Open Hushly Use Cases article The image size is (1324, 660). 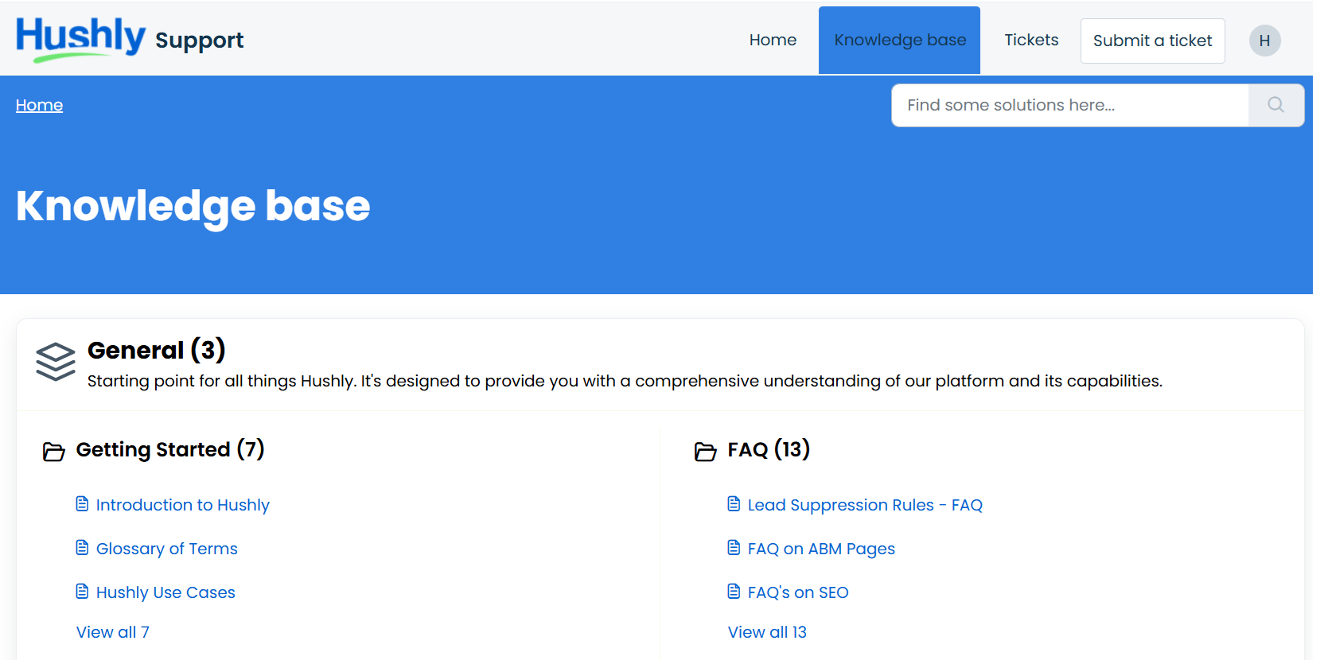tap(165, 592)
